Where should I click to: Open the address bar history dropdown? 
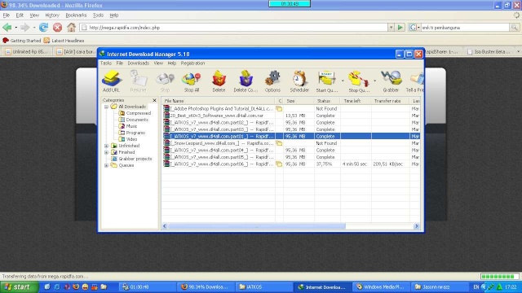tap(391, 28)
